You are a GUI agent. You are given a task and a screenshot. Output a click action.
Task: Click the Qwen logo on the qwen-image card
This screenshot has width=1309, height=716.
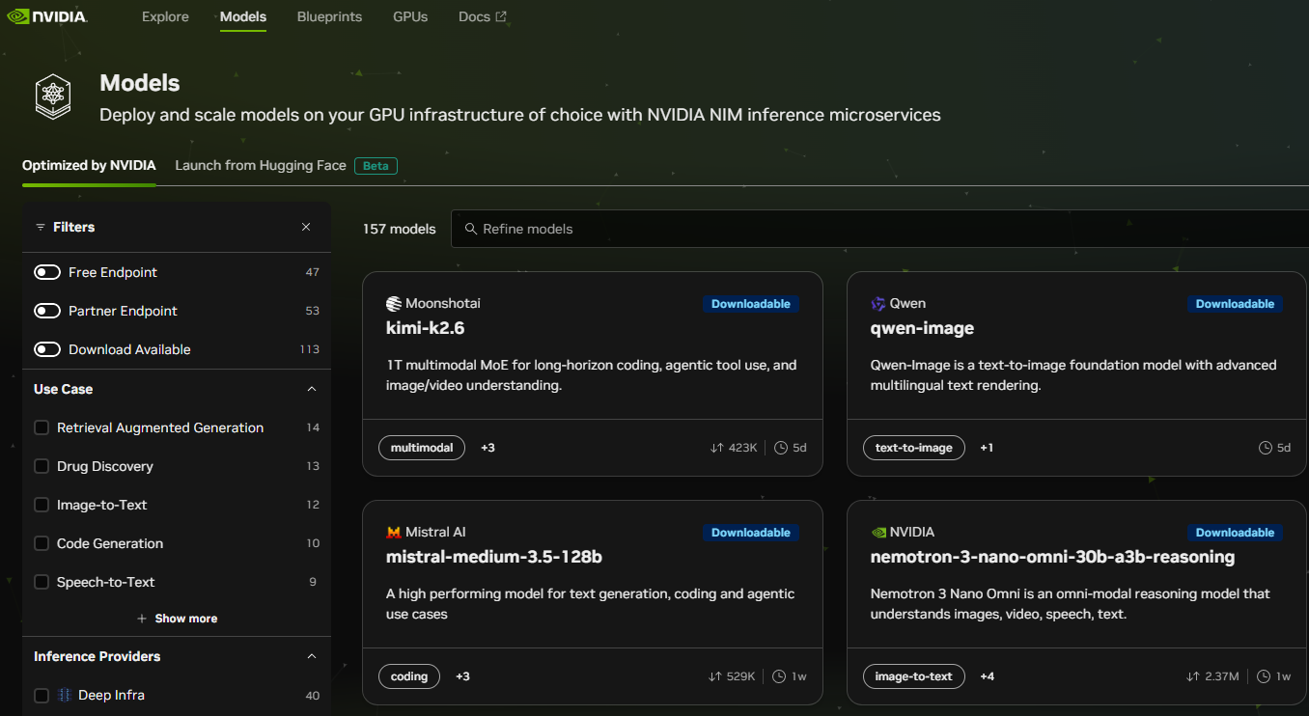pos(877,304)
